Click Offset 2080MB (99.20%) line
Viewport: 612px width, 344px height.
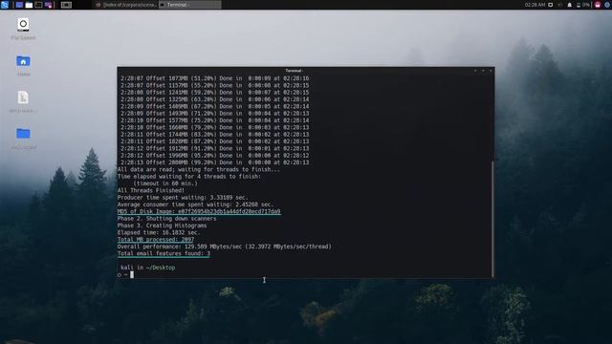coord(214,162)
